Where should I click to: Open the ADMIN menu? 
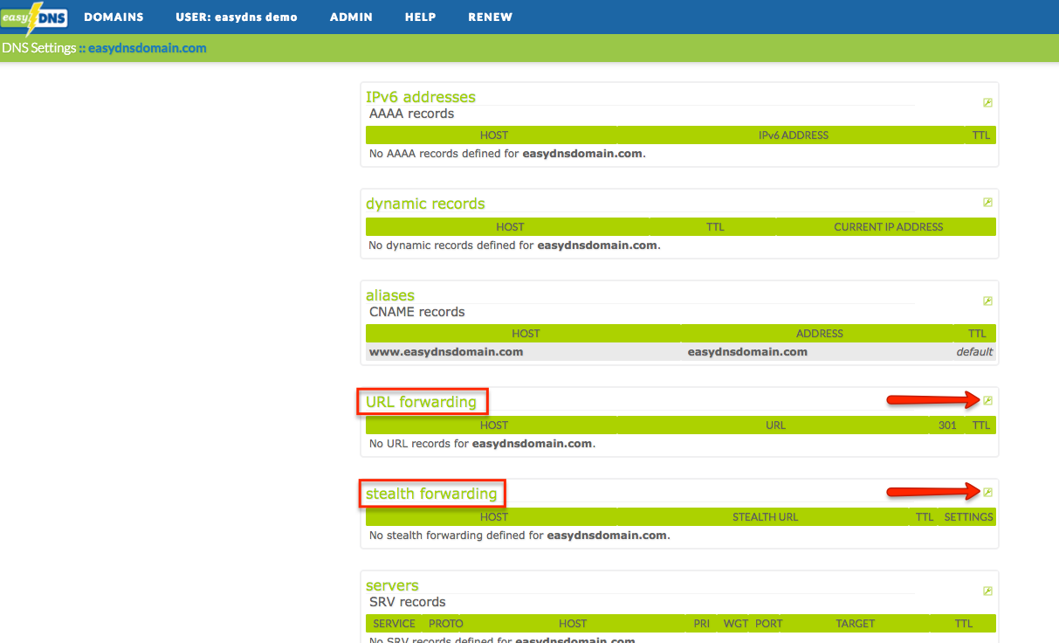tap(351, 17)
